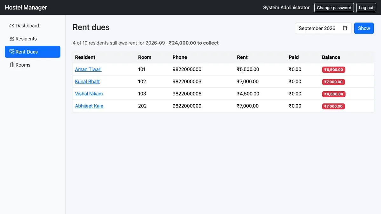Click phone number 9822000000
The width and height of the screenshot is (381, 214).
pyautogui.click(x=187, y=69)
